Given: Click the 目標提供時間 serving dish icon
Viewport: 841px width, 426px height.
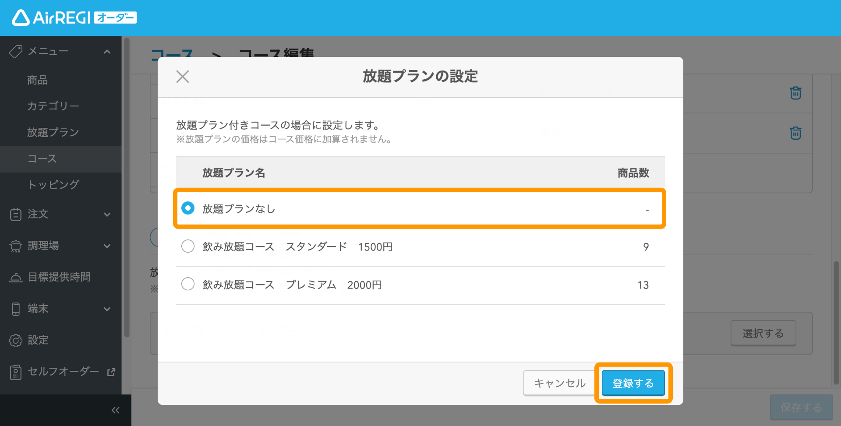Looking at the screenshot, I should (16, 278).
